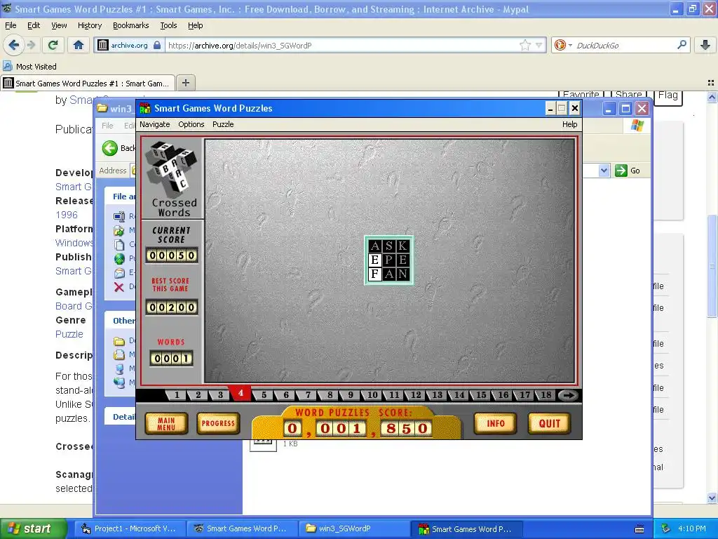Select the highlighted F tile
The width and height of the screenshot is (718, 539).
click(x=375, y=274)
